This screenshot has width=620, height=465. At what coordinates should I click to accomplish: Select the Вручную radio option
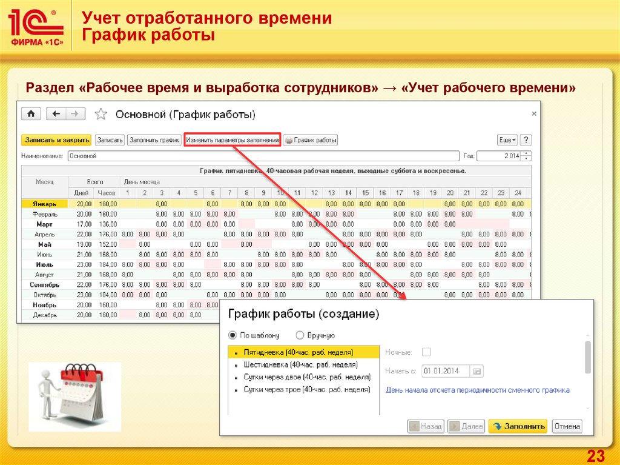pyautogui.click(x=300, y=335)
